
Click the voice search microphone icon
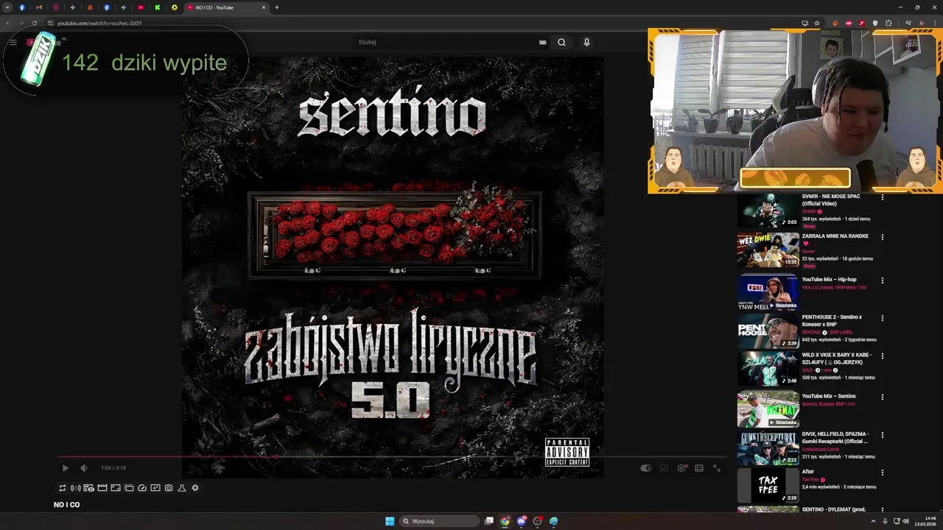coord(586,42)
